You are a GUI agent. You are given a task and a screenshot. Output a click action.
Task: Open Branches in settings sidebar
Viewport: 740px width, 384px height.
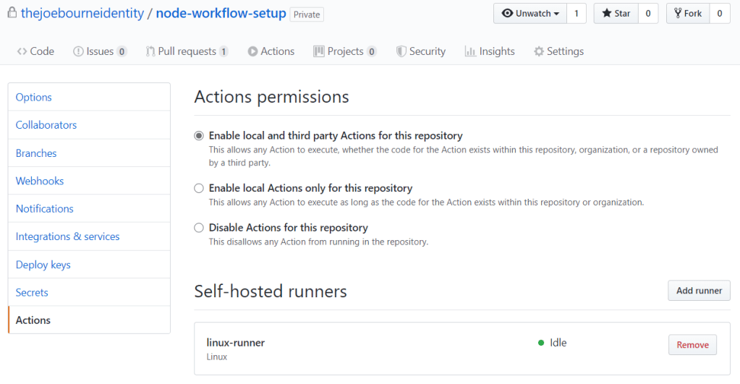tap(89, 153)
